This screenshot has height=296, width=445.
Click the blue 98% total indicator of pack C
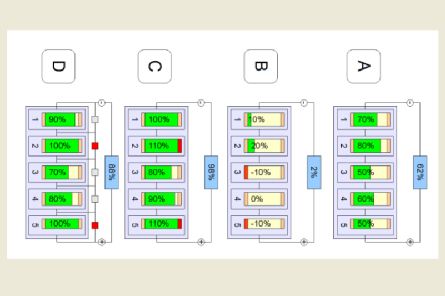point(211,172)
